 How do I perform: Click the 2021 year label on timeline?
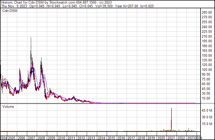pos(171,138)
